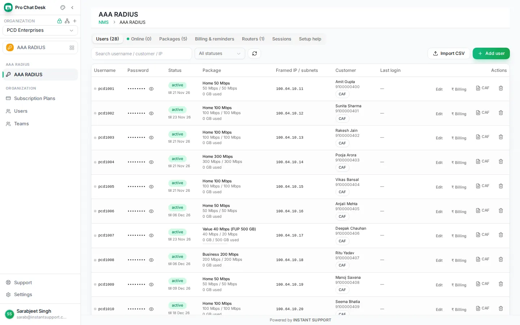Screen dimensions: 520x325
Task: Click the Add user button
Action: coord(491,53)
